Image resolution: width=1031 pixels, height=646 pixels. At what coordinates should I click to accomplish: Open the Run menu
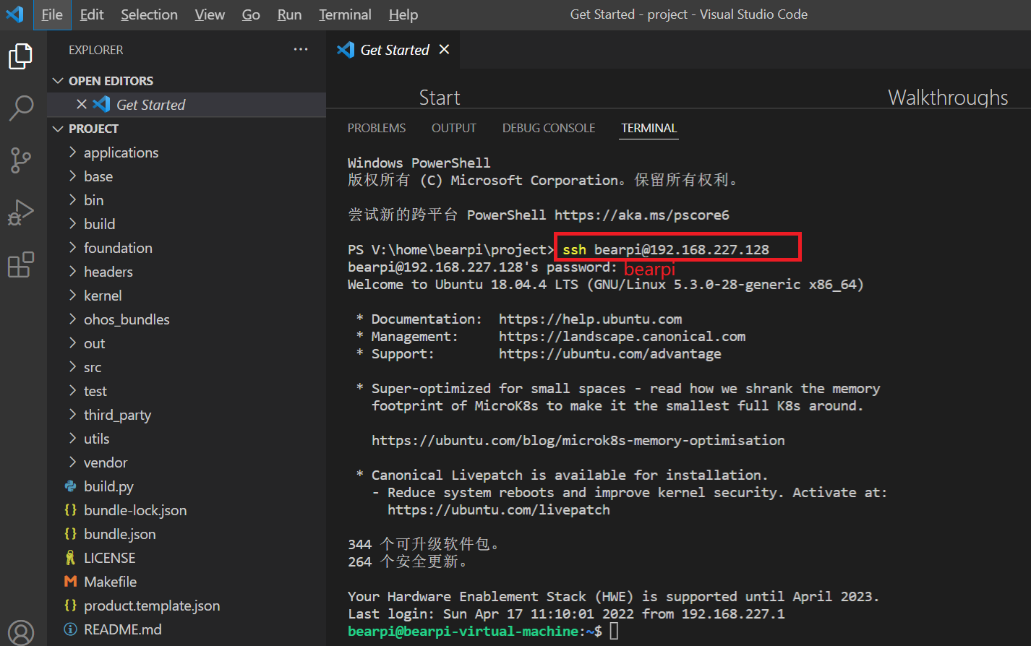pos(289,14)
